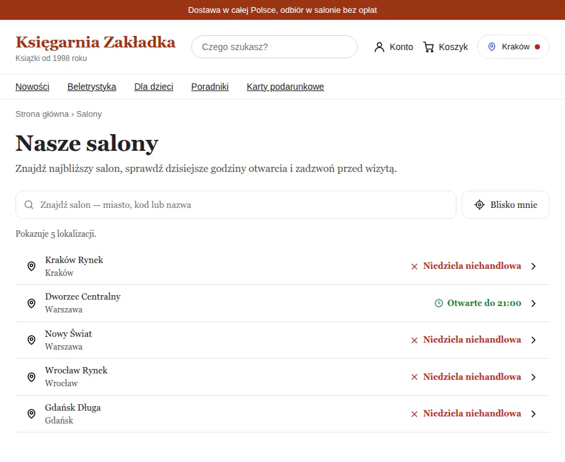
Task: Click the Księgarnia Zakładka logo
Action: [x=95, y=42]
